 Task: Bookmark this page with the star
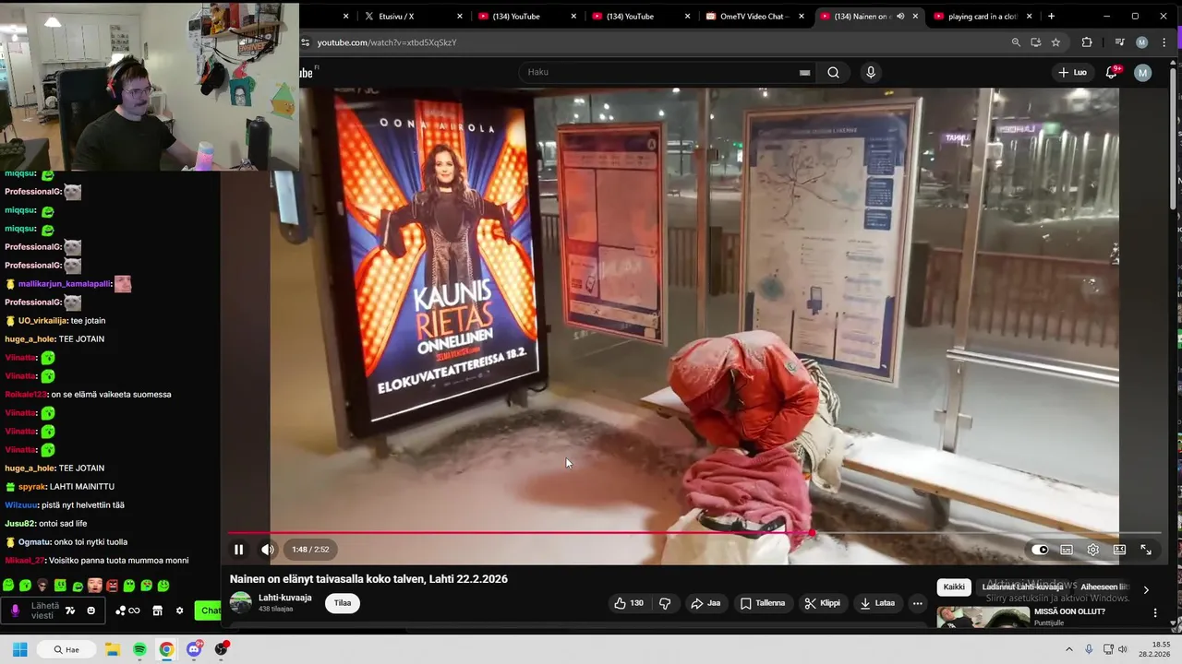click(1055, 42)
